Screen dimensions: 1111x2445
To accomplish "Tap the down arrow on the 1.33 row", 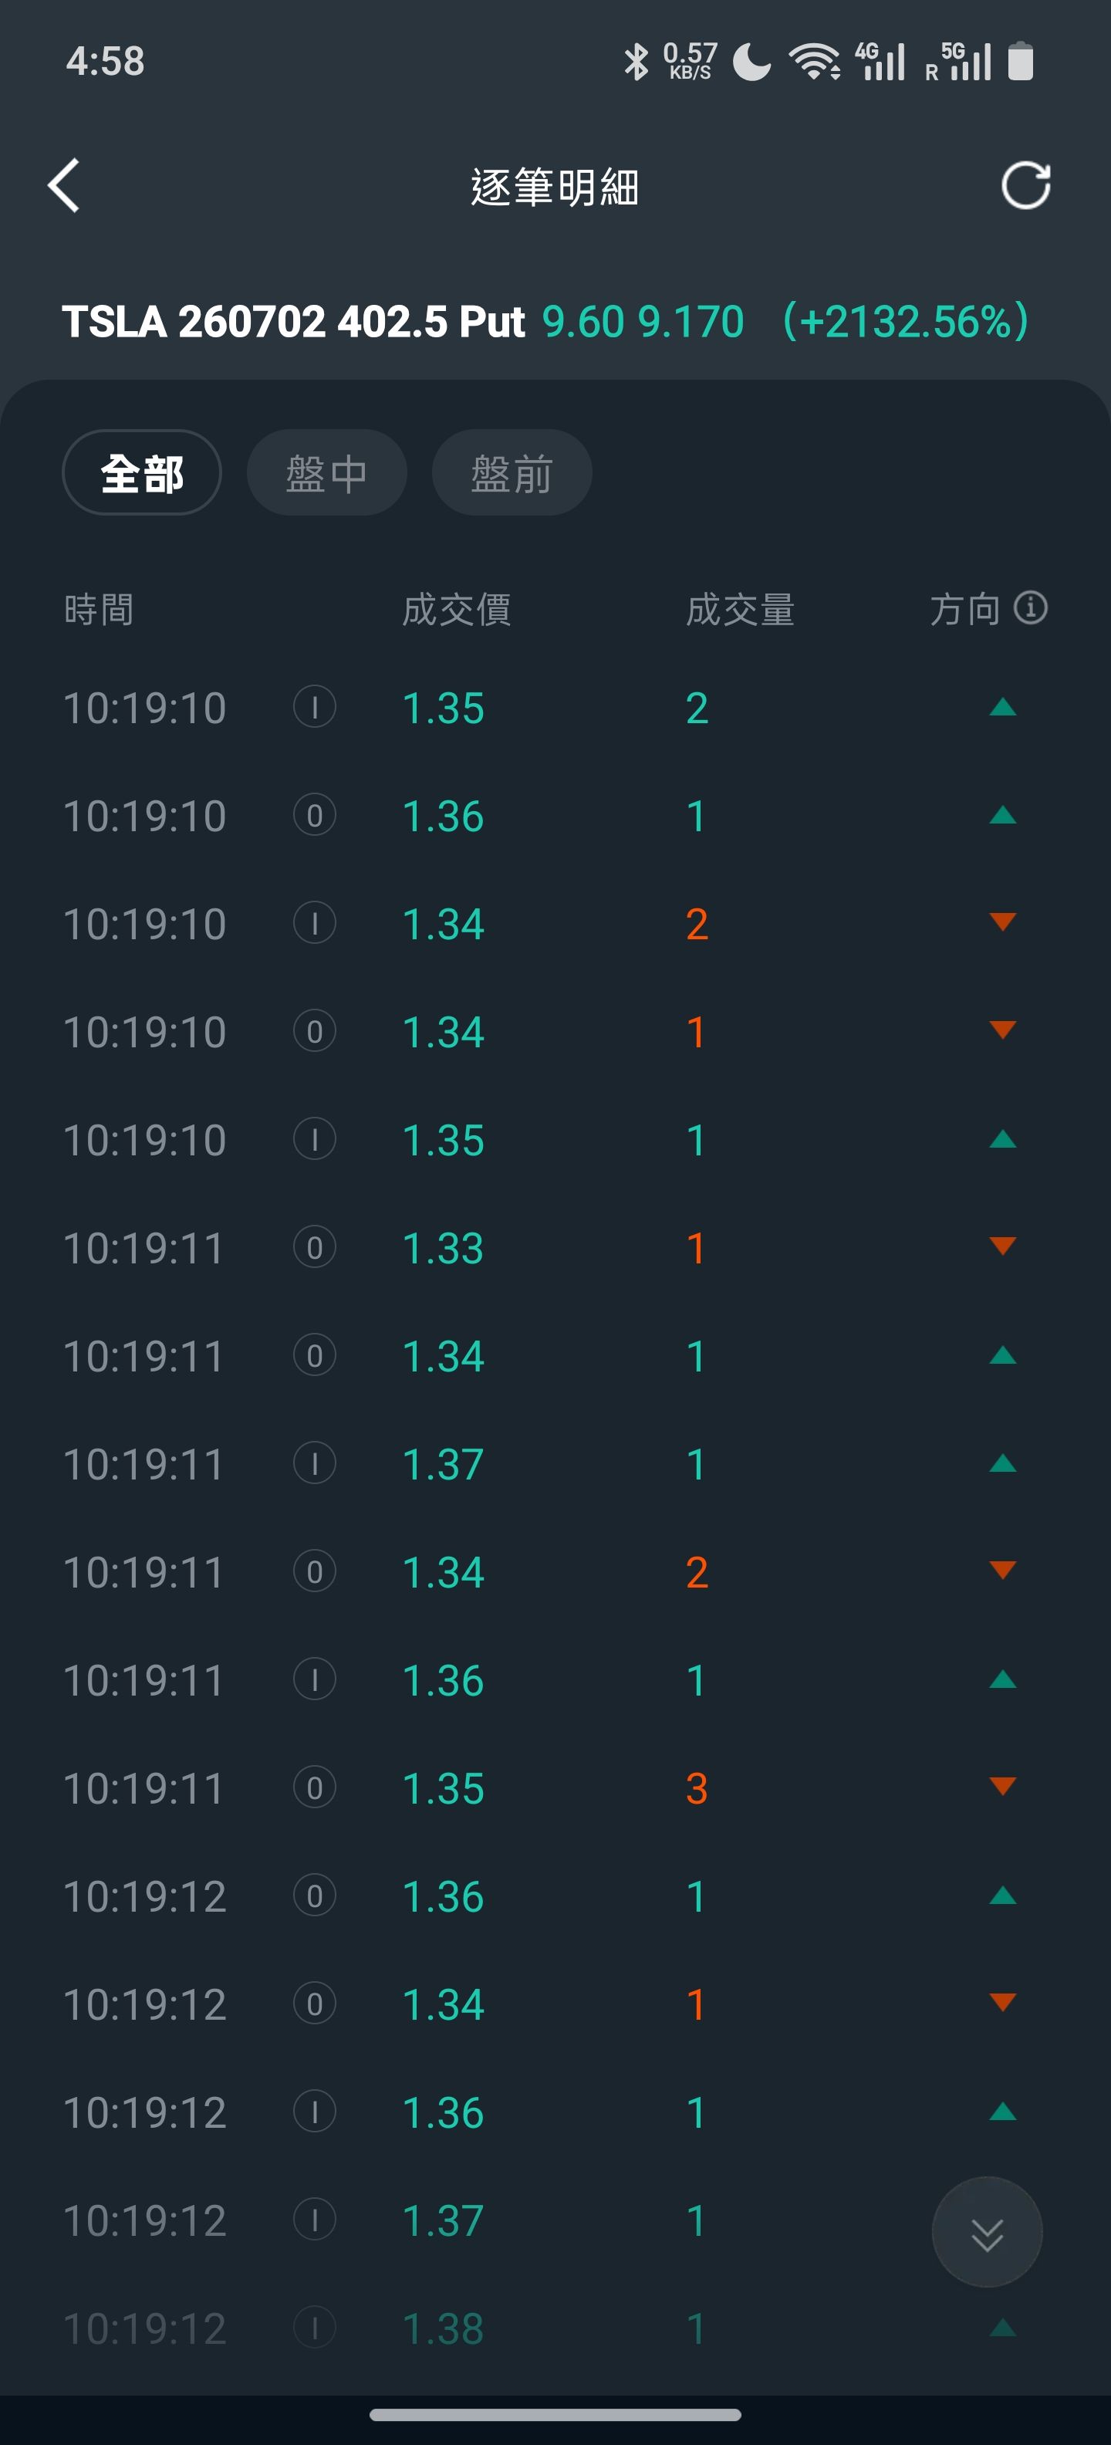I will 1002,1246.
